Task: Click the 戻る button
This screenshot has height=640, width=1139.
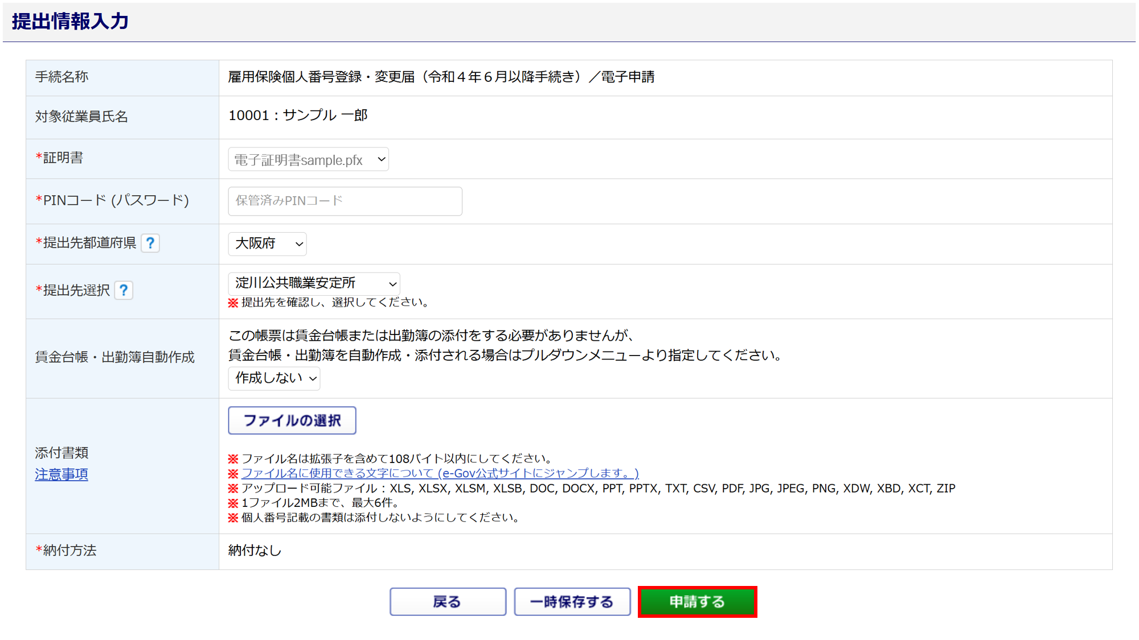Action: click(x=448, y=602)
